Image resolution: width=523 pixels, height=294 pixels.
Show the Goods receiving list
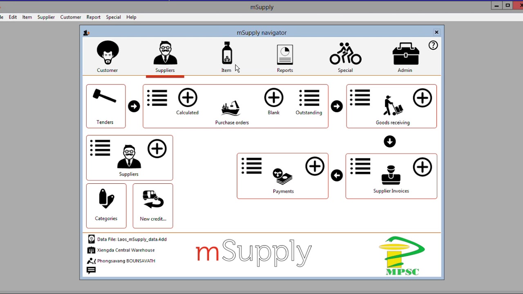tap(360, 98)
